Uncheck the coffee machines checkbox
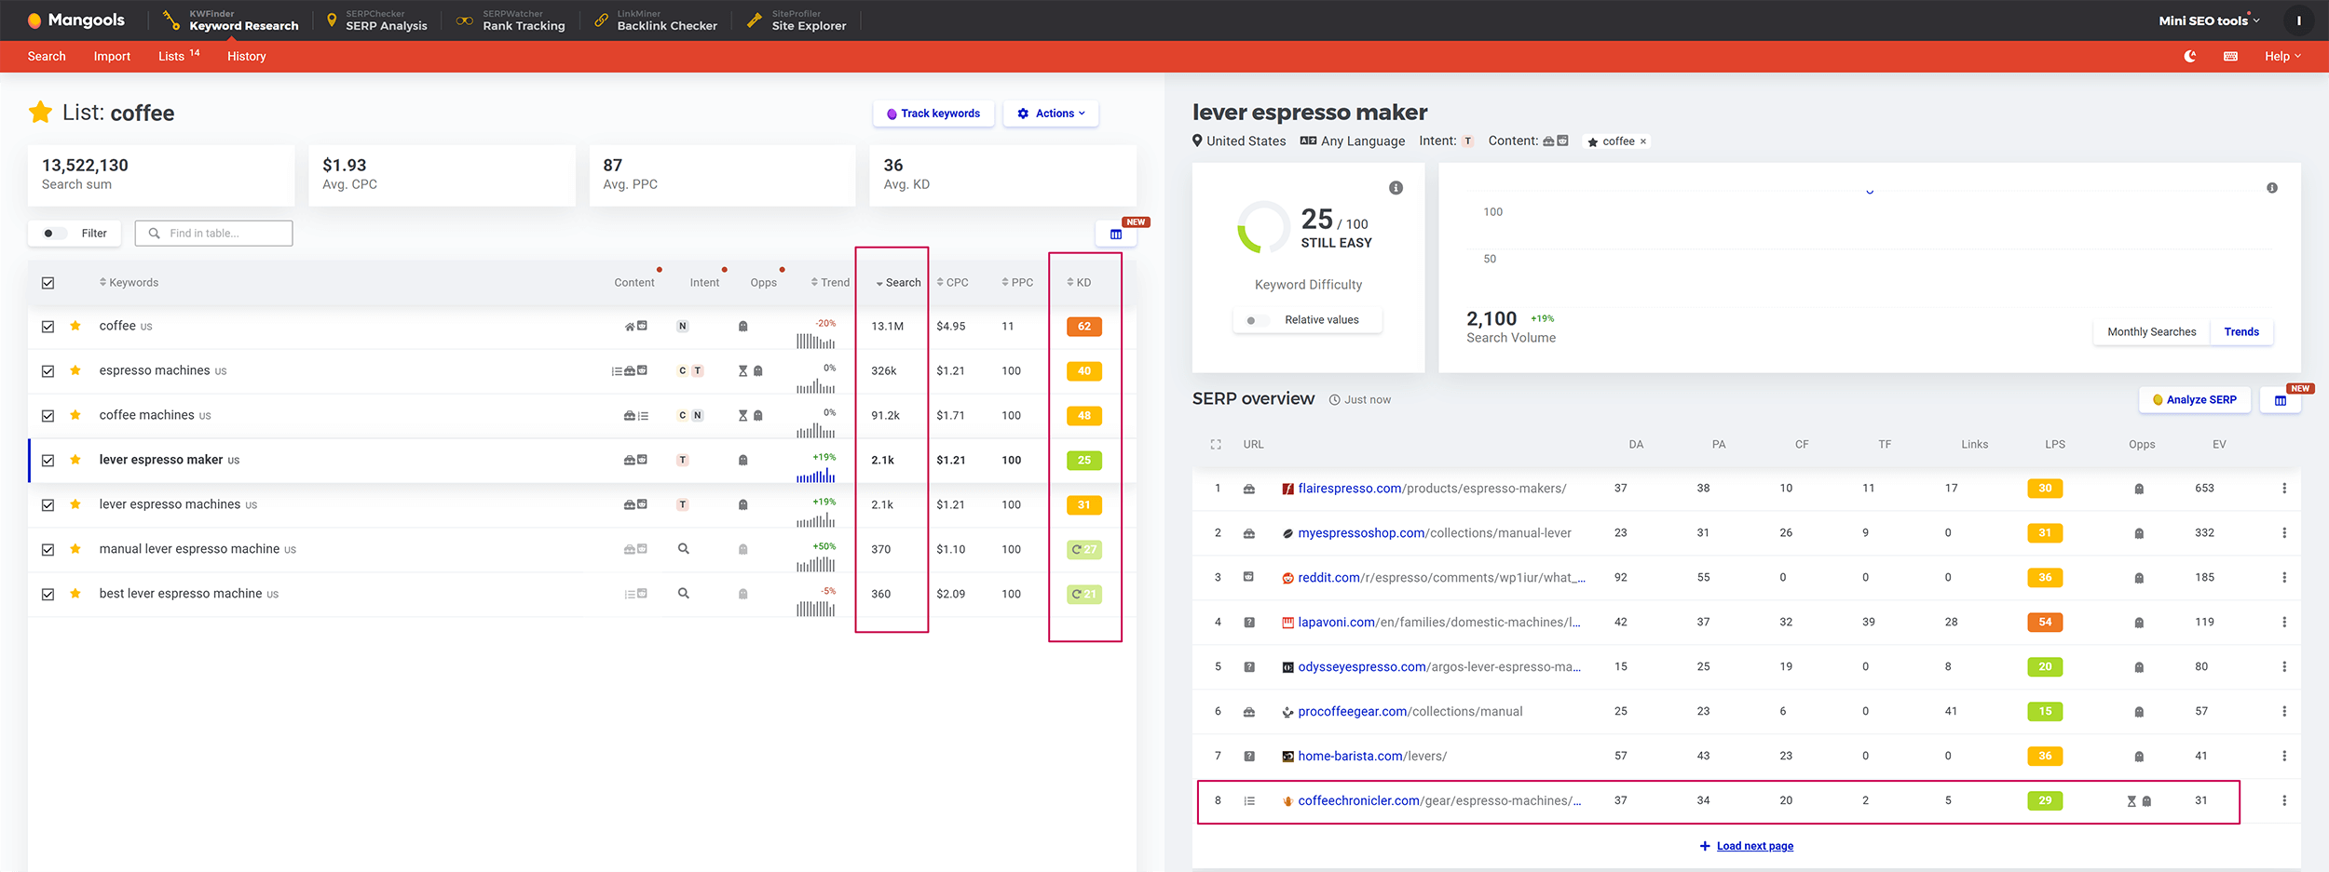The height and width of the screenshot is (872, 2329). point(48,416)
